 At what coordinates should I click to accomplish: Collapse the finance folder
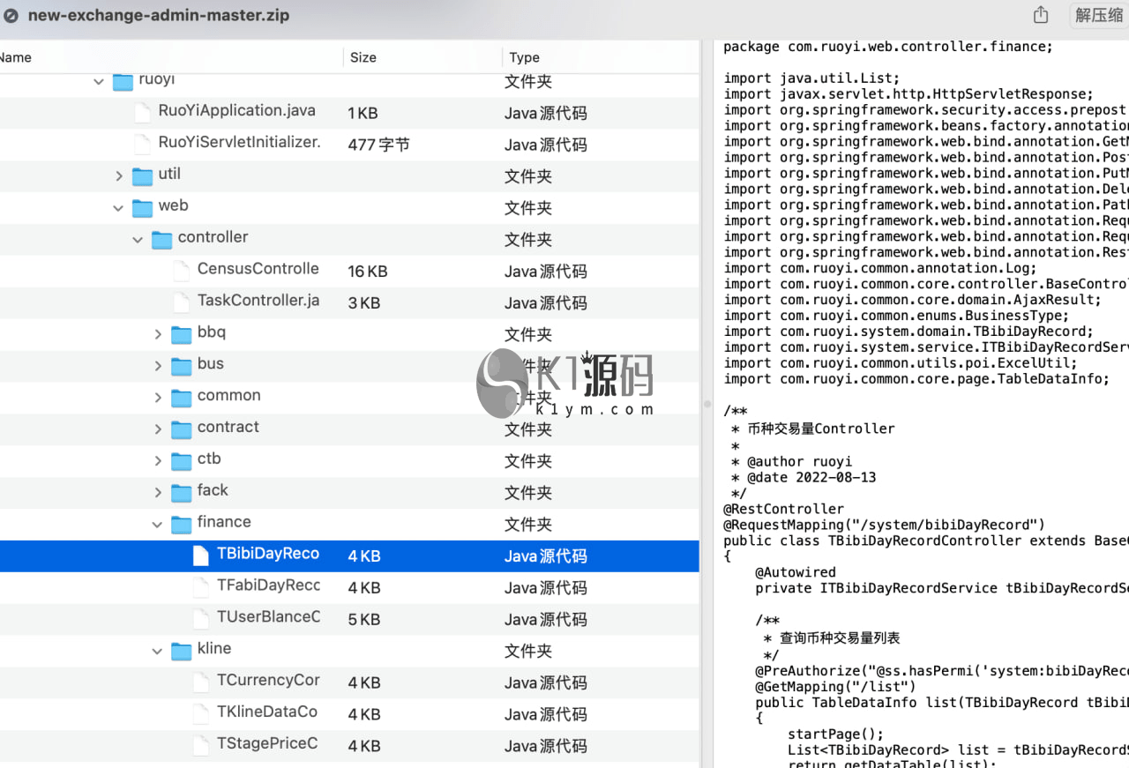click(157, 525)
